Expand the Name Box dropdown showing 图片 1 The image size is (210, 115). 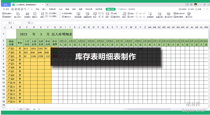tap(21, 23)
